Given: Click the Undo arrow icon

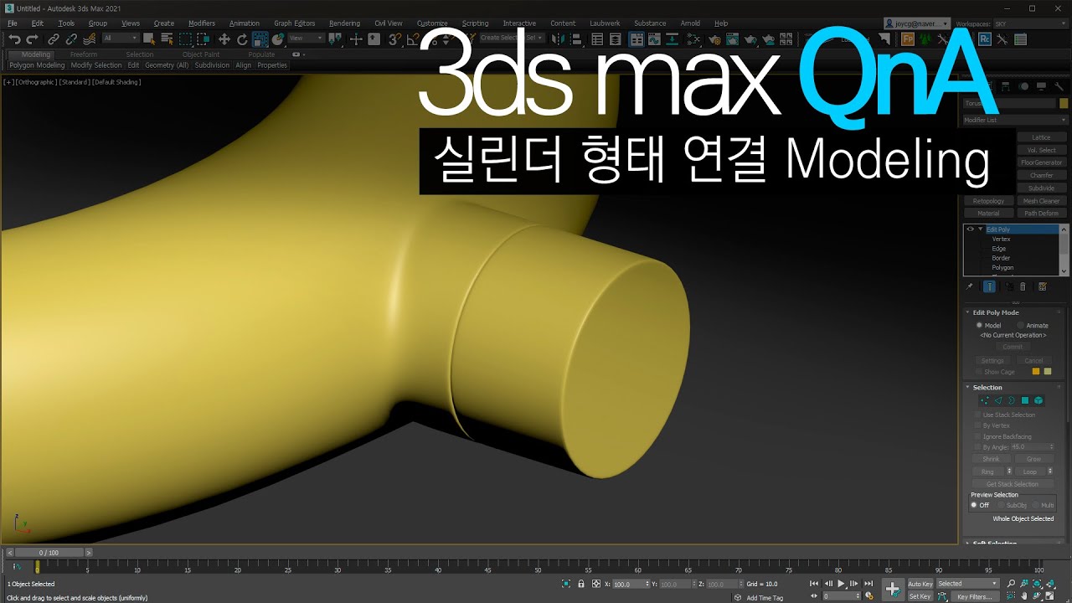Looking at the screenshot, I should coord(14,39).
